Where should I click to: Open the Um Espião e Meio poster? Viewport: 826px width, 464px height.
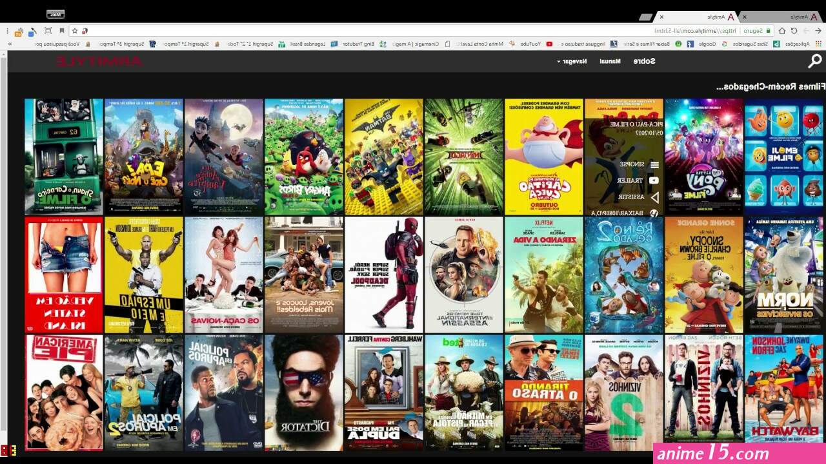[x=144, y=275]
